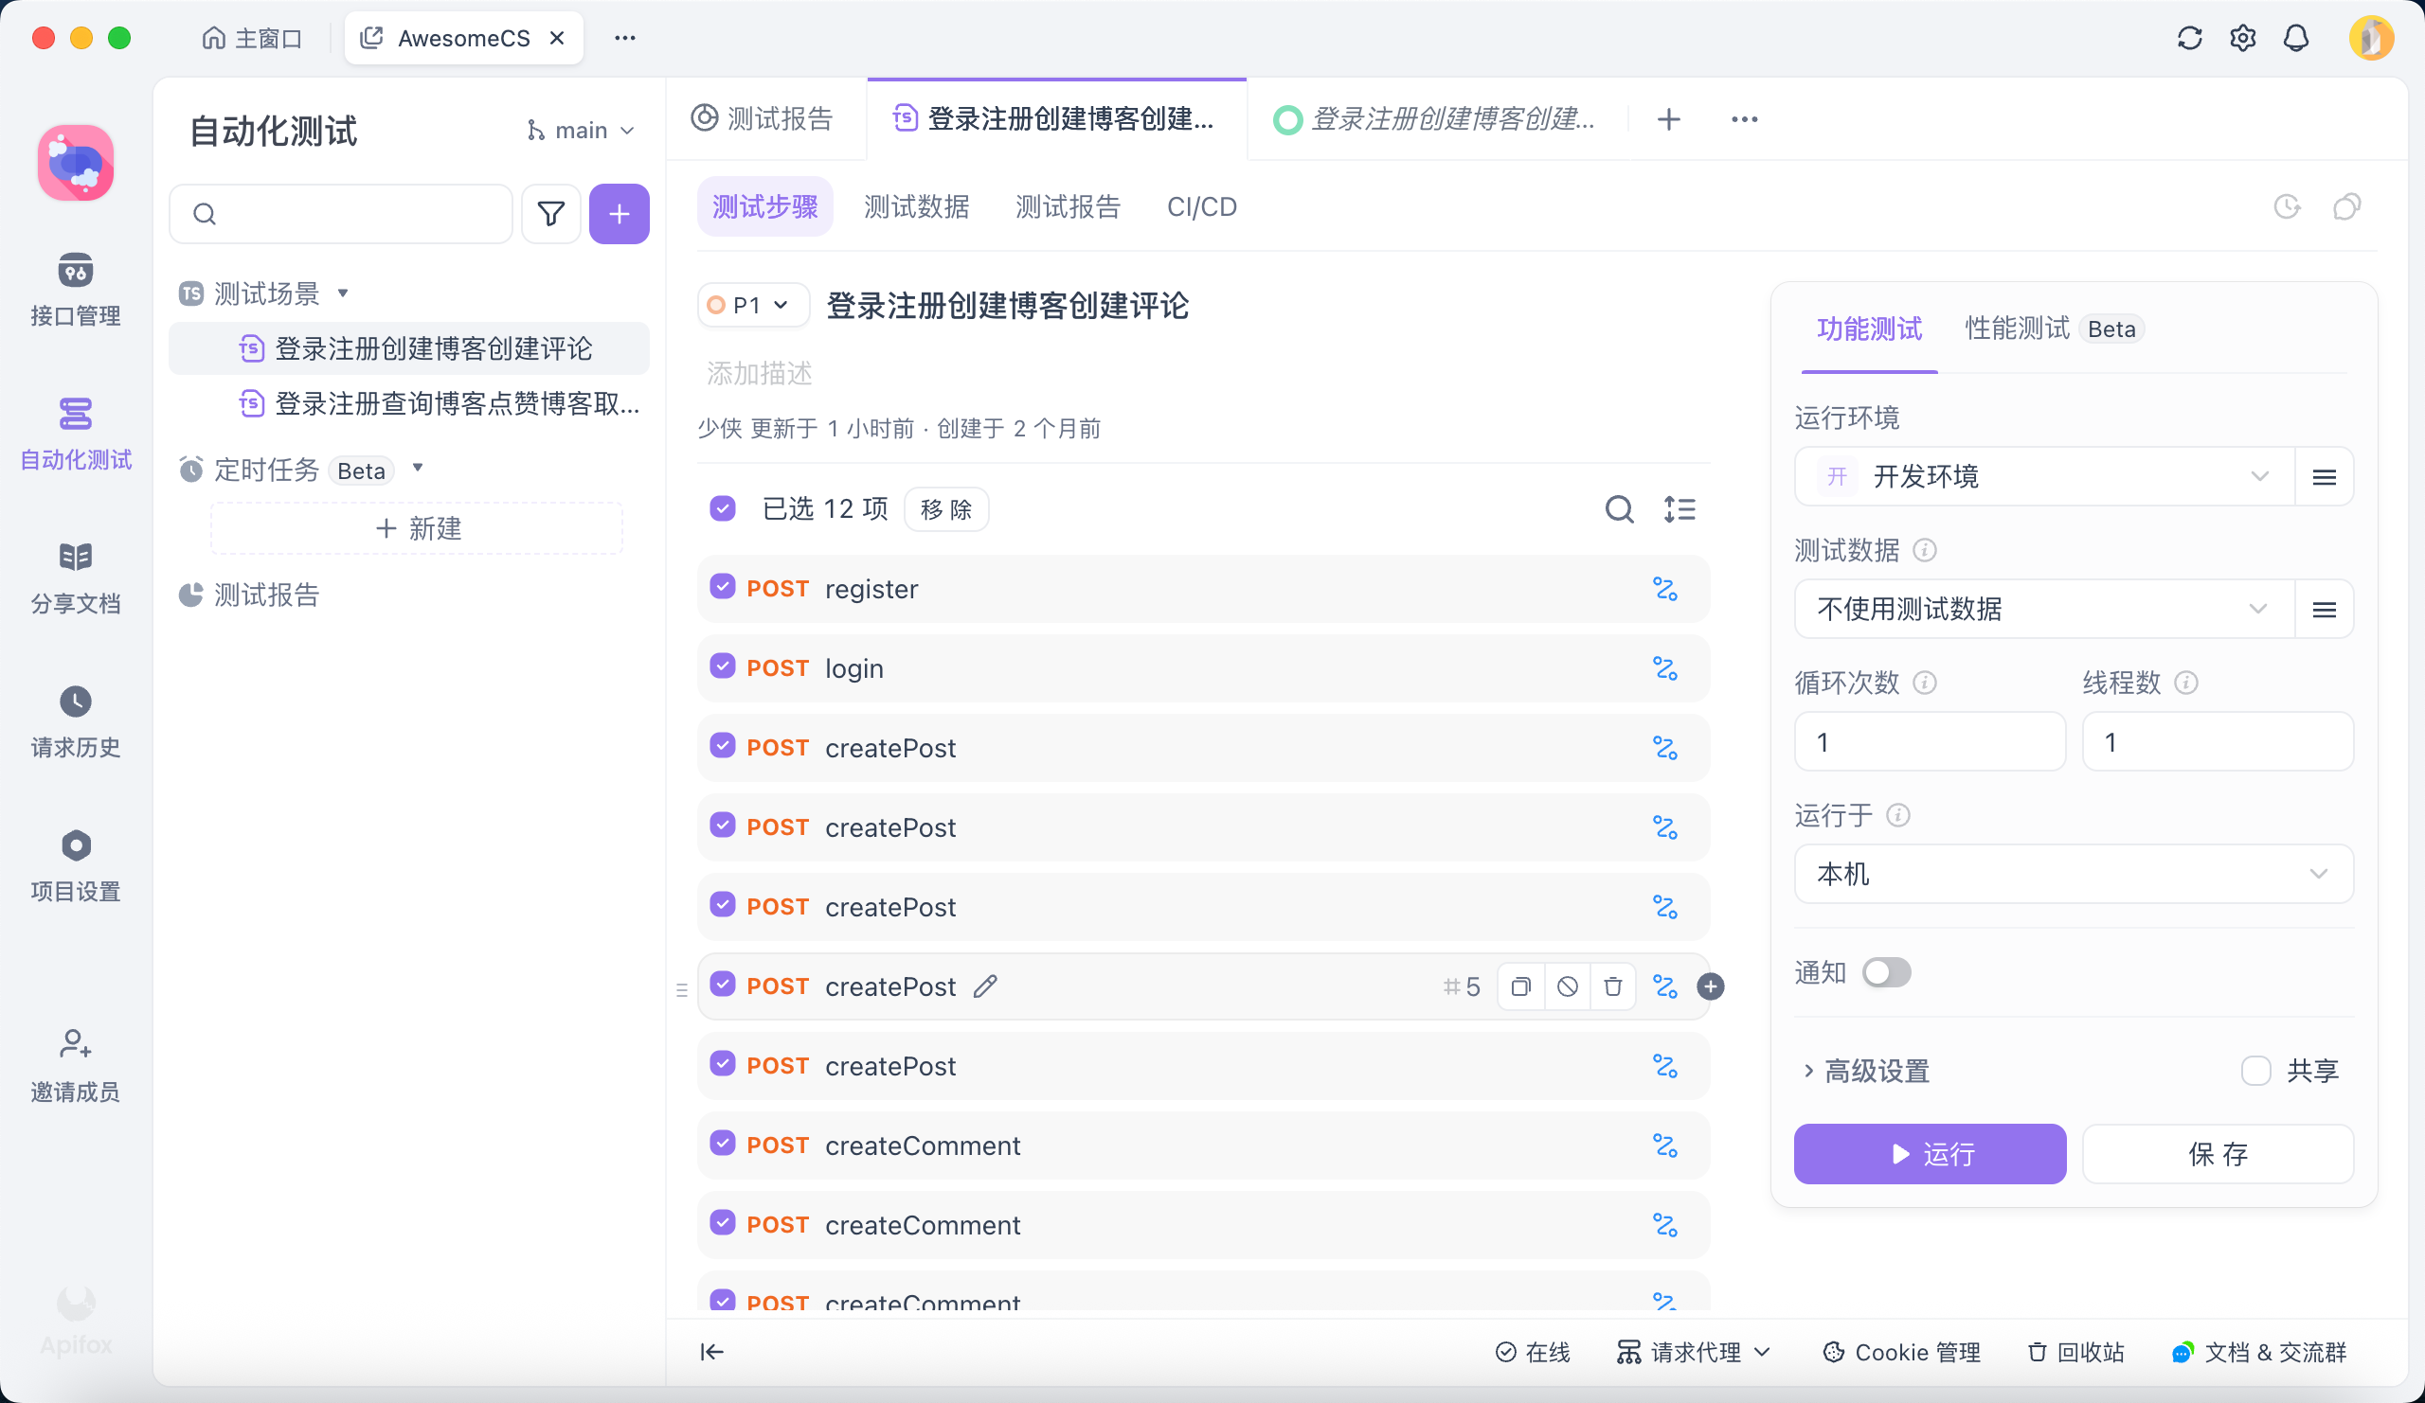Click the copy icon on createPost step 5
Image resolution: width=2425 pixels, height=1403 pixels.
pyautogui.click(x=1520, y=986)
